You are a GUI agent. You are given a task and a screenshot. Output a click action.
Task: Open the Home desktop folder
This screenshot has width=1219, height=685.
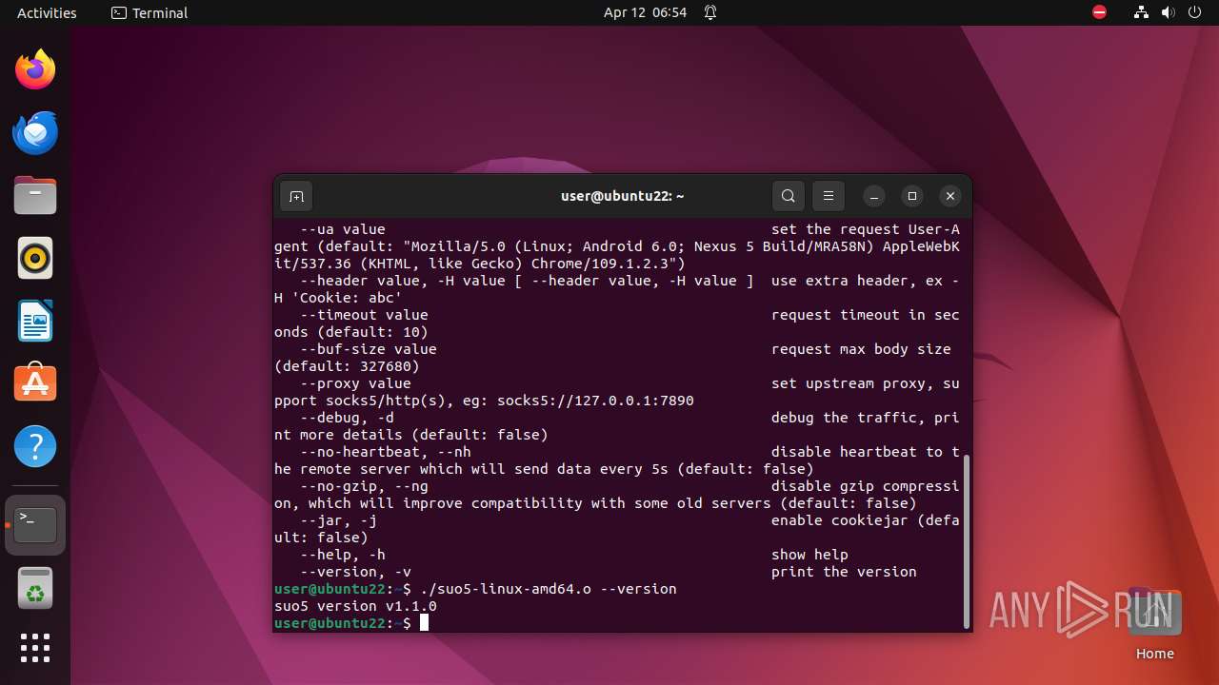(1154, 624)
